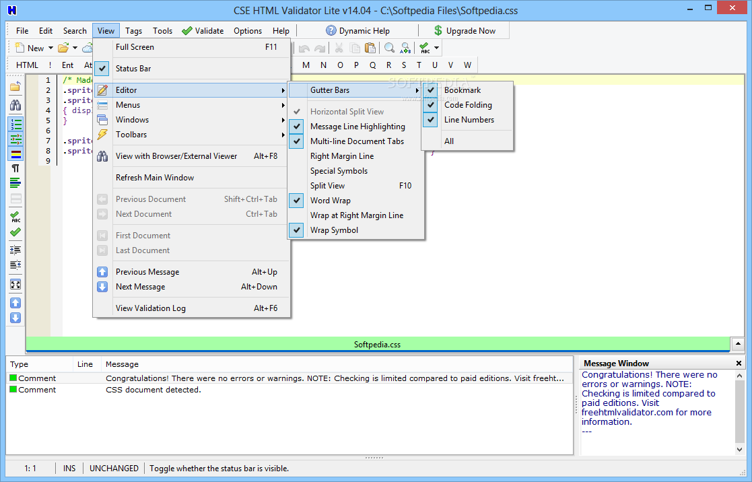Viewport: 752px width, 482px height.
Task: Click the Find magnifier toolbar icon
Action: coord(389,48)
